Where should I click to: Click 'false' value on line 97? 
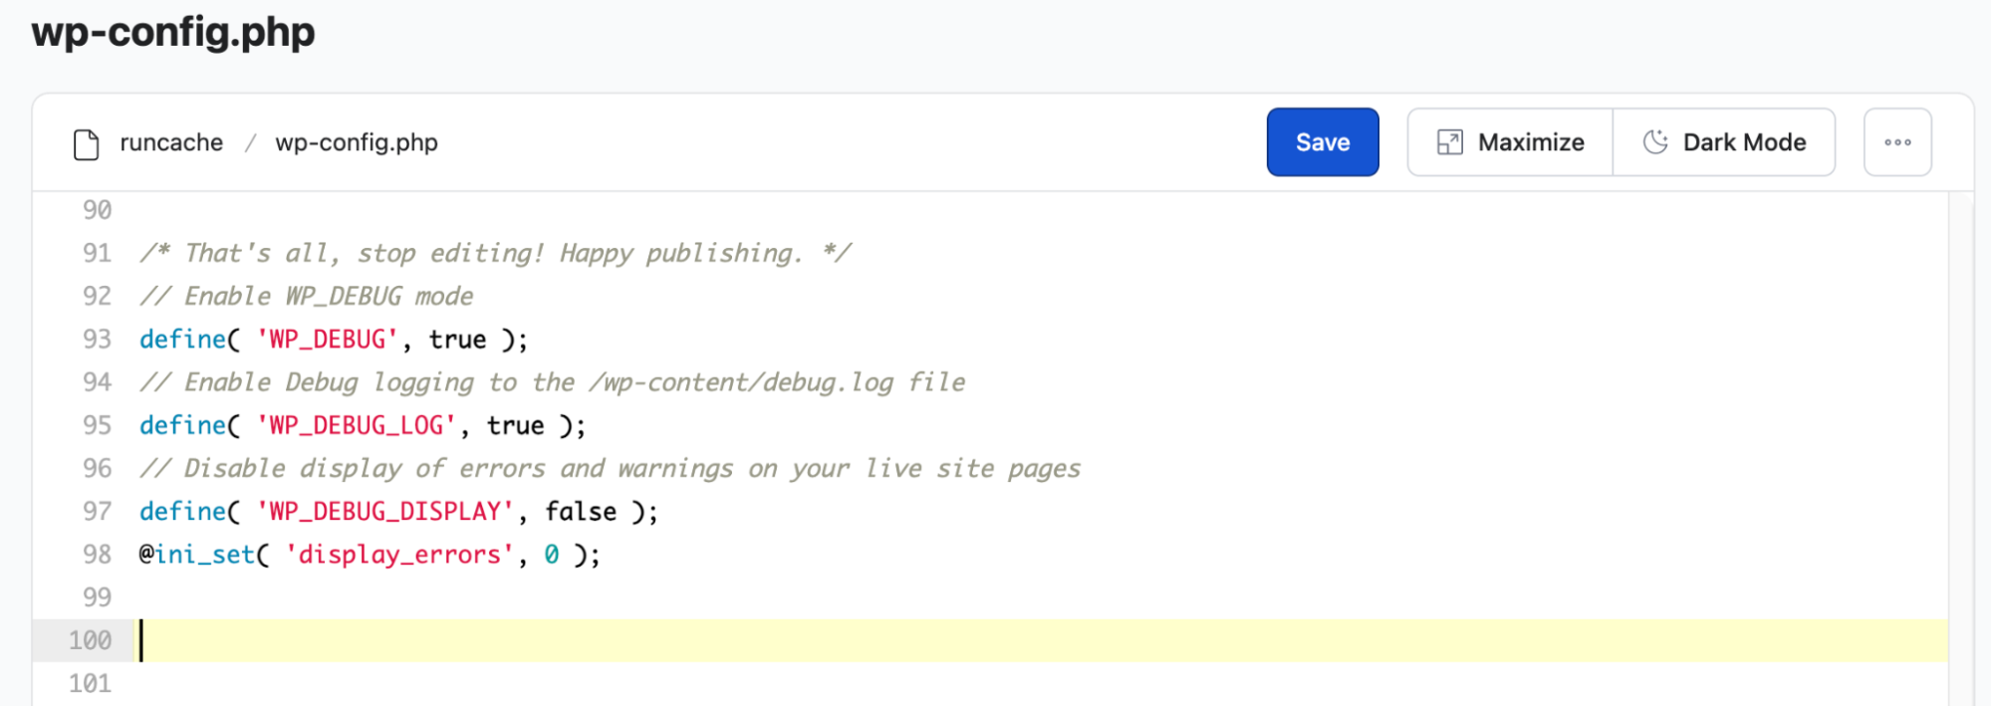[x=581, y=512]
